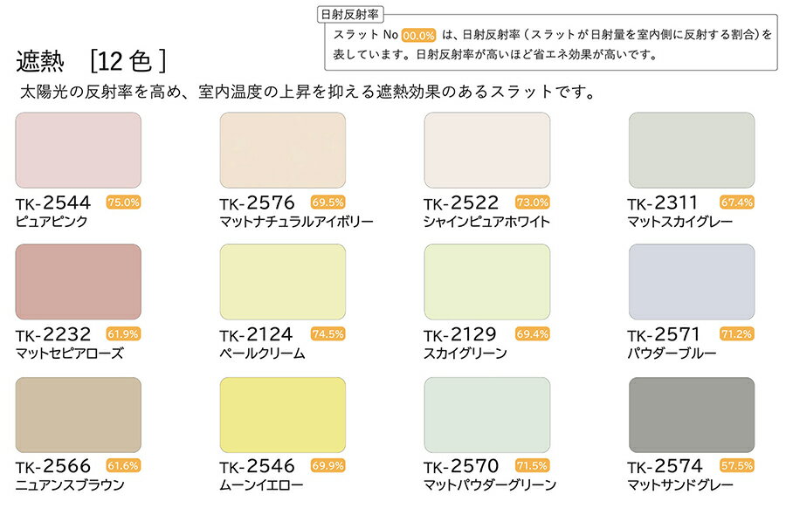Select the TK-2566 Nuance Brown swatch
Screen dimensions: 786x515
point(79,415)
